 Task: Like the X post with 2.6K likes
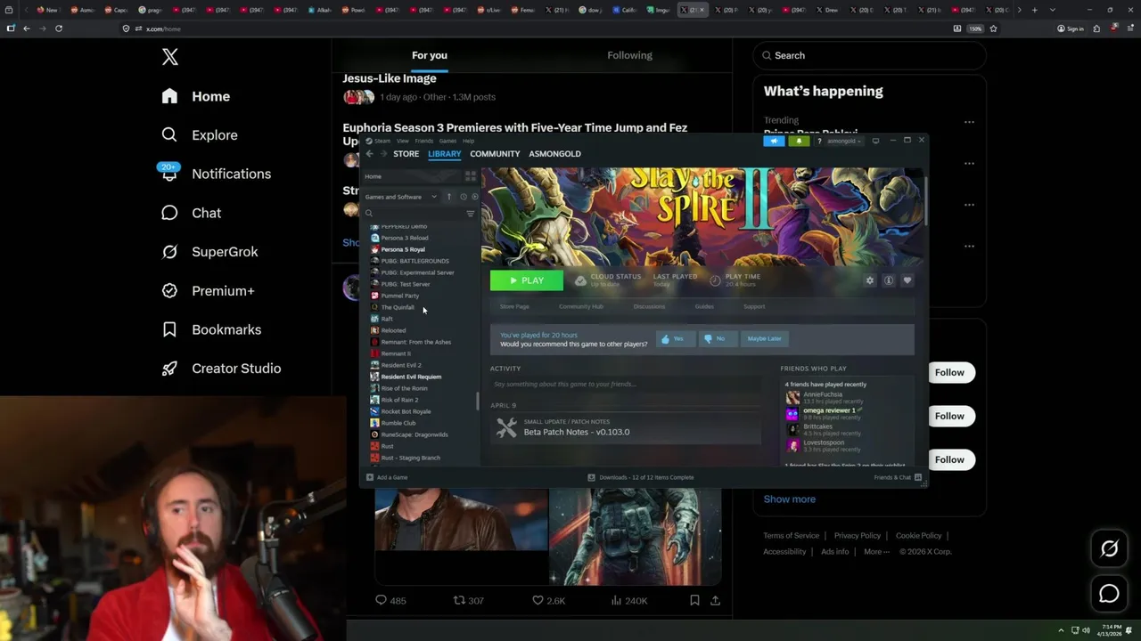point(549,601)
